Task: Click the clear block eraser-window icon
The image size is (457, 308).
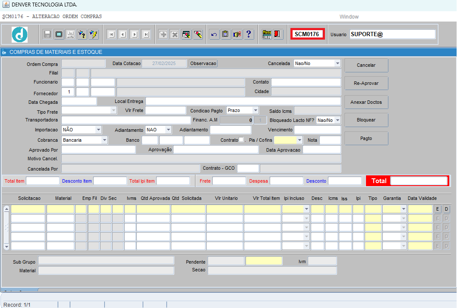Action: (x=186, y=34)
